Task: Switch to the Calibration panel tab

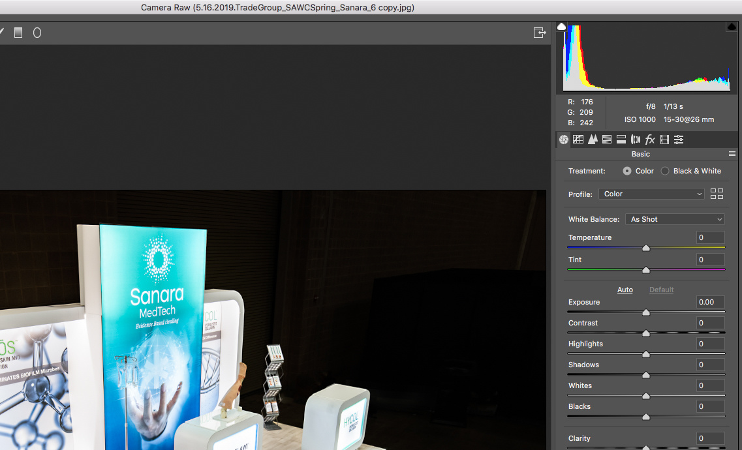Action: 664,139
